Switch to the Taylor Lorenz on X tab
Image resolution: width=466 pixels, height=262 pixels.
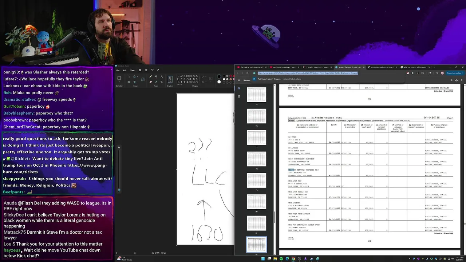[x=317, y=67]
